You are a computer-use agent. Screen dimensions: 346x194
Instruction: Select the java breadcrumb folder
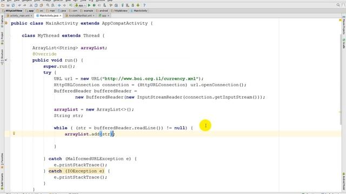tap(62, 11)
